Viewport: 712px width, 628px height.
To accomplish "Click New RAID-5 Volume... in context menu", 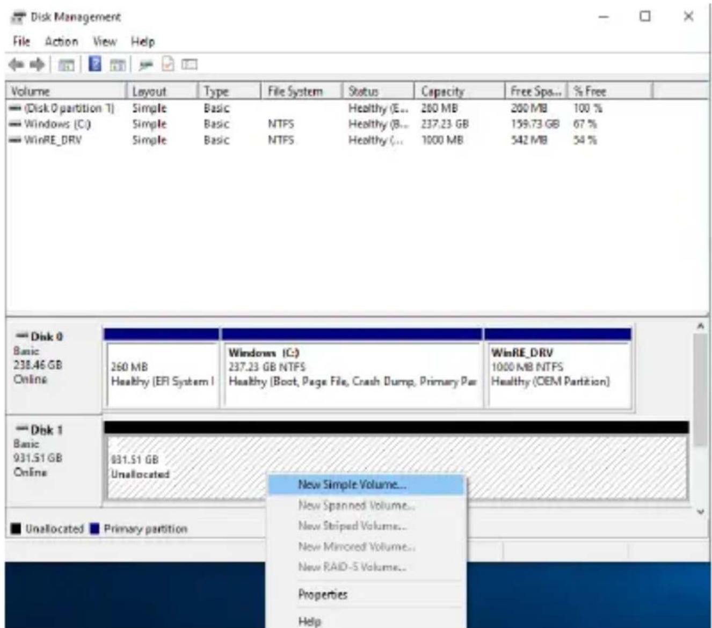I will pyautogui.click(x=366, y=567).
